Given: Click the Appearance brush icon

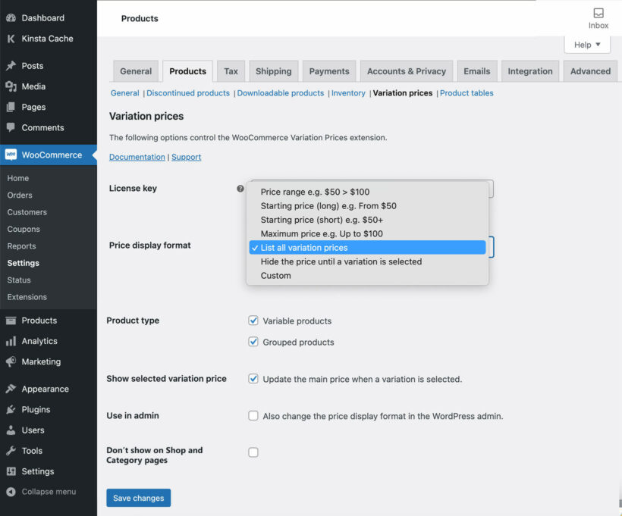Looking at the screenshot, I should 11,389.
